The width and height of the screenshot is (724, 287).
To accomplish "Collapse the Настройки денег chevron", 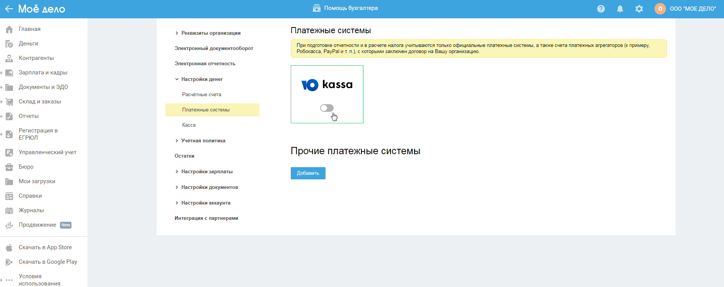I will tap(177, 79).
